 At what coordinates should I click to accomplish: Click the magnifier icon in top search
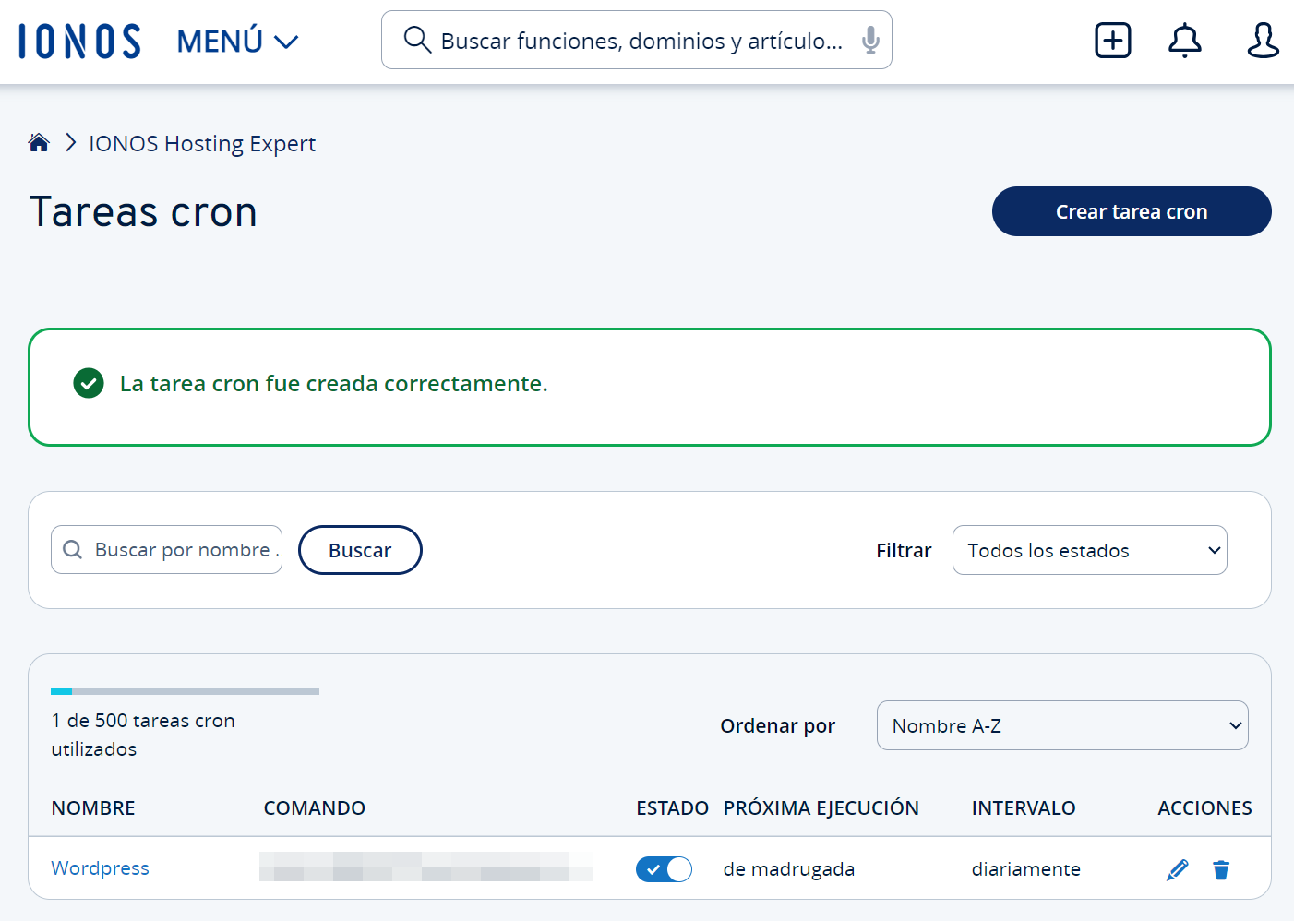click(x=417, y=40)
